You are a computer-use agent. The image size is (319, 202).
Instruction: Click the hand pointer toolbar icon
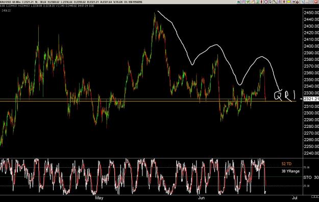(293, 2)
